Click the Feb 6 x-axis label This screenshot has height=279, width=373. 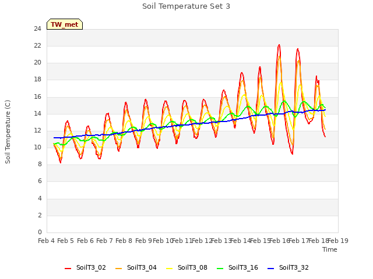coord(86,241)
